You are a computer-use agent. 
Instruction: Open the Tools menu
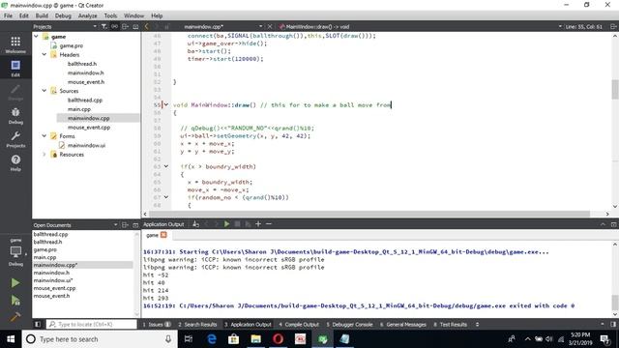pos(110,15)
